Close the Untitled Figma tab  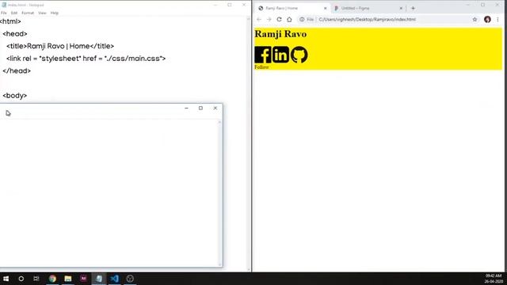coord(401,8)
